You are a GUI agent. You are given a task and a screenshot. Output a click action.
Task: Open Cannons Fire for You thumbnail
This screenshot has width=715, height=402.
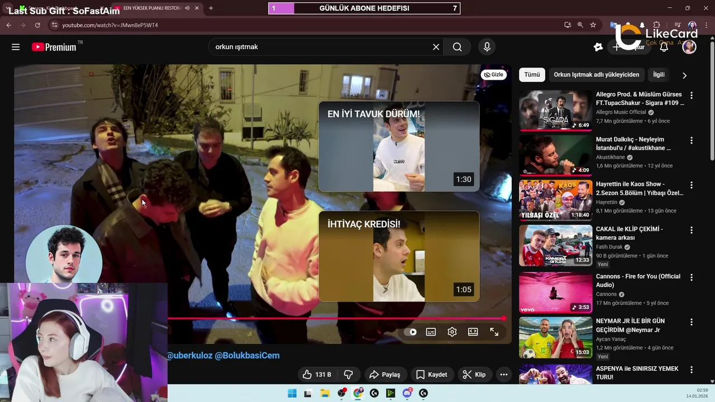click(556, 293)
